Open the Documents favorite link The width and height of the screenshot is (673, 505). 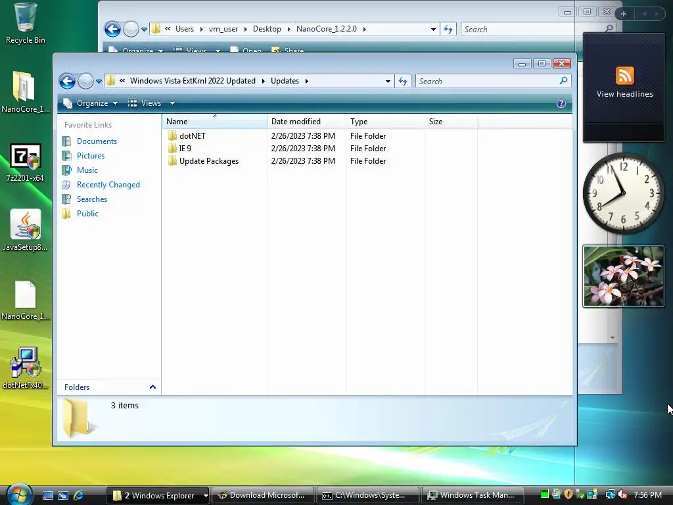[x=97, y=141]
